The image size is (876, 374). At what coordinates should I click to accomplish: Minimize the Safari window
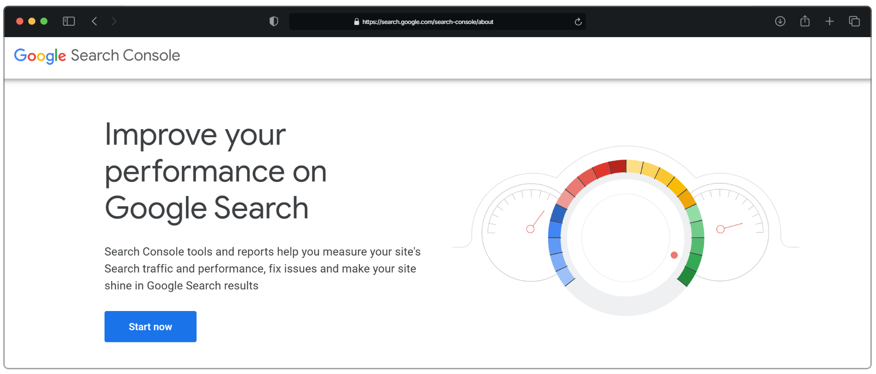click(32, 21)
